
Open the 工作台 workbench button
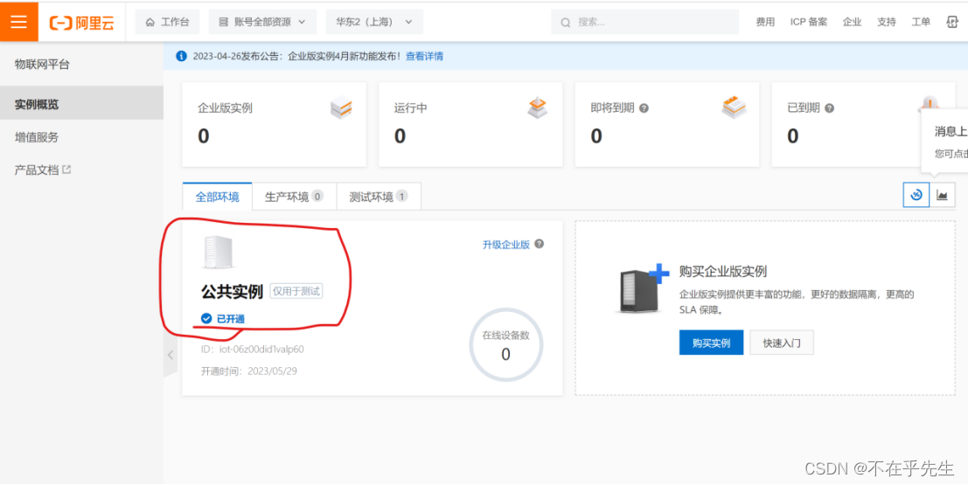(x=167, y=22)
